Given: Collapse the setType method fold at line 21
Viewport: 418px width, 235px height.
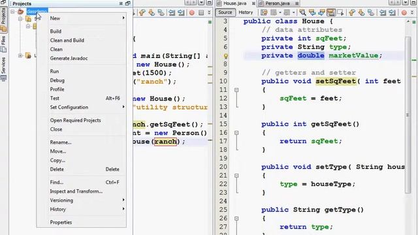Looking at the screenshot, I should 236,176.
